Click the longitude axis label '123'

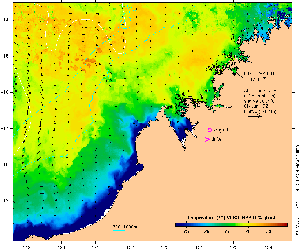165,247
